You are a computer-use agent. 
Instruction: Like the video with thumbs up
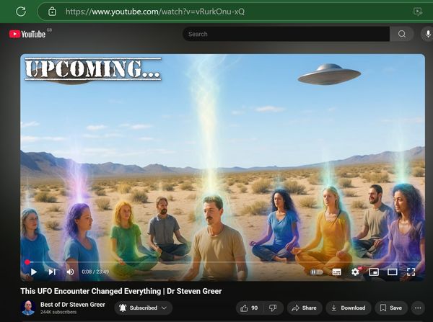(249, 308)
